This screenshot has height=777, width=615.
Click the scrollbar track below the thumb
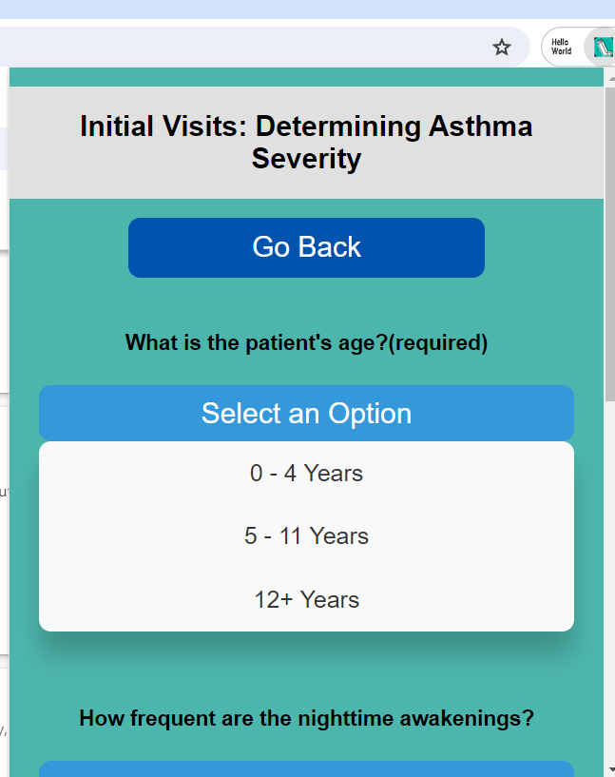click(610, 585)
